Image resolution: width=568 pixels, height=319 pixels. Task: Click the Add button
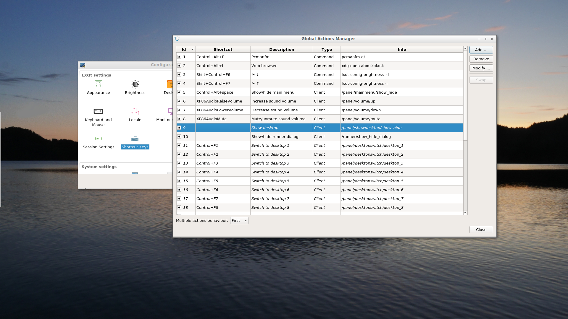[481, 50]
